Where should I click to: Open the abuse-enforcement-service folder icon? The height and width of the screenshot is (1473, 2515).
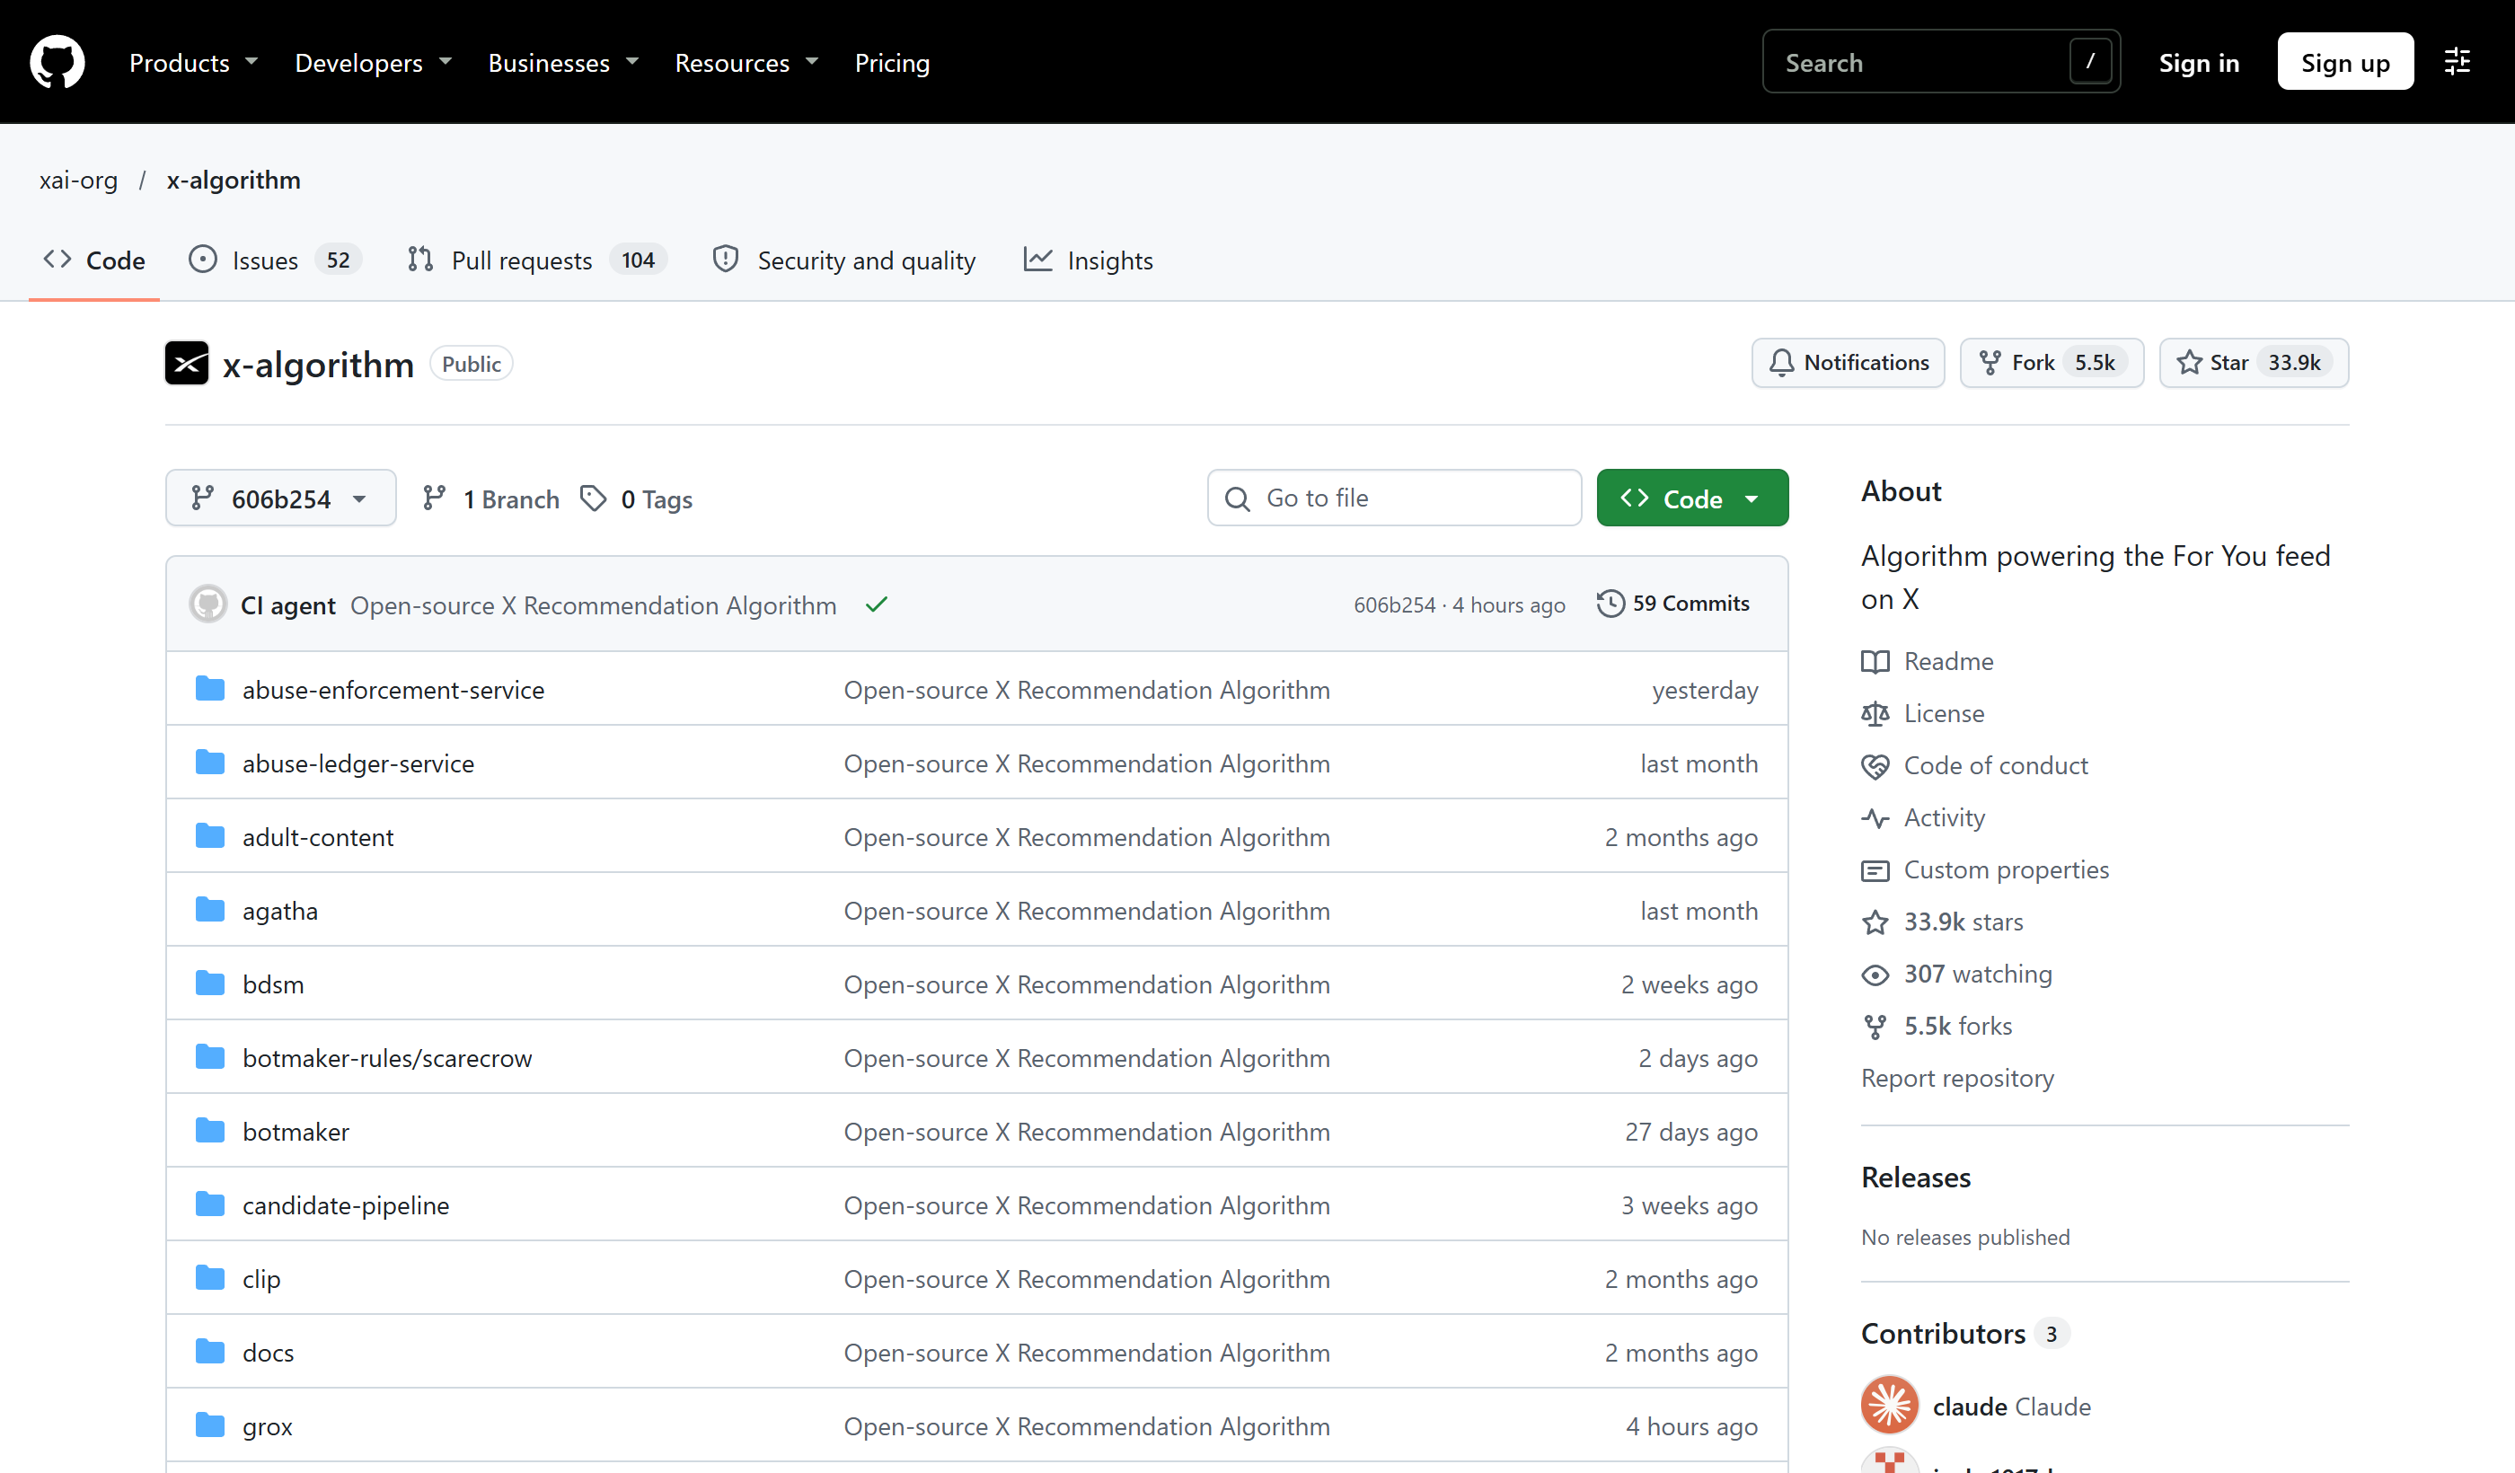[209, 689]
